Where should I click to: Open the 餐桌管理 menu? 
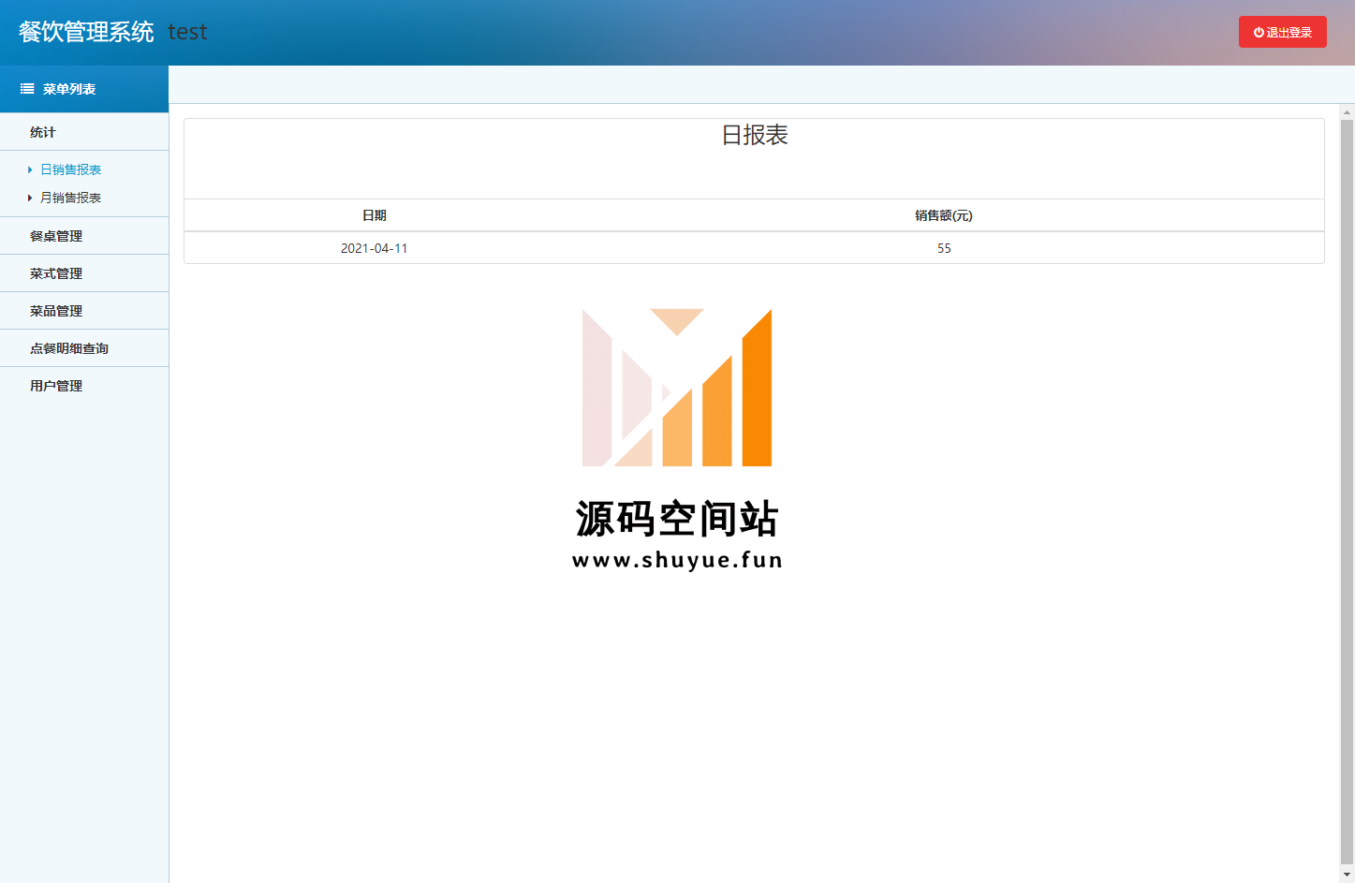pyautogui.click(x=84, y=236)
